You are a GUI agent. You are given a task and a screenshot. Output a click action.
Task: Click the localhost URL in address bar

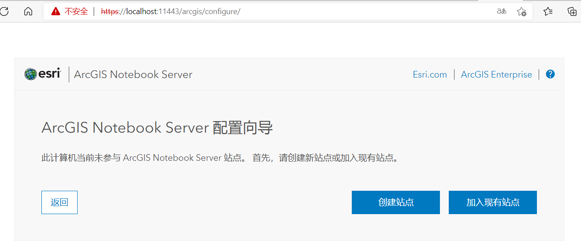point(171,11)
